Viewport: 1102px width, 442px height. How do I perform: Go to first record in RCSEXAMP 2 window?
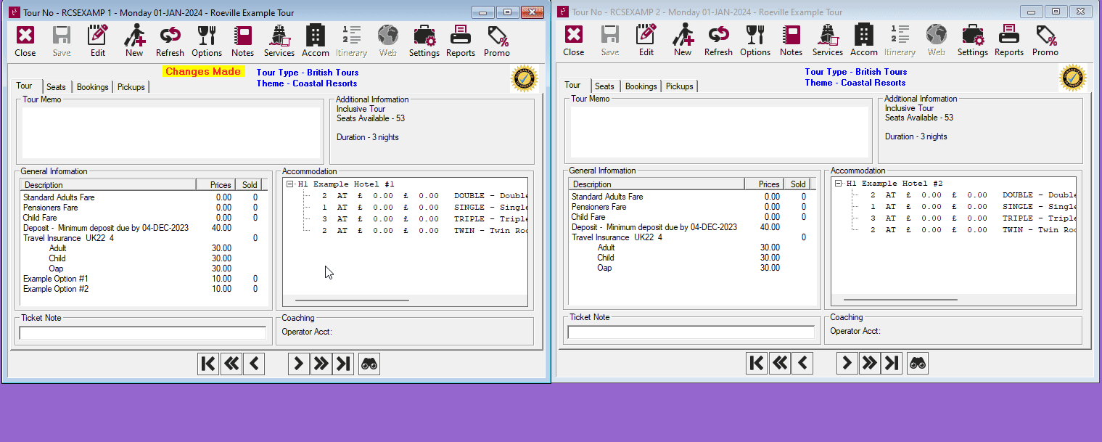click(757, 363)
